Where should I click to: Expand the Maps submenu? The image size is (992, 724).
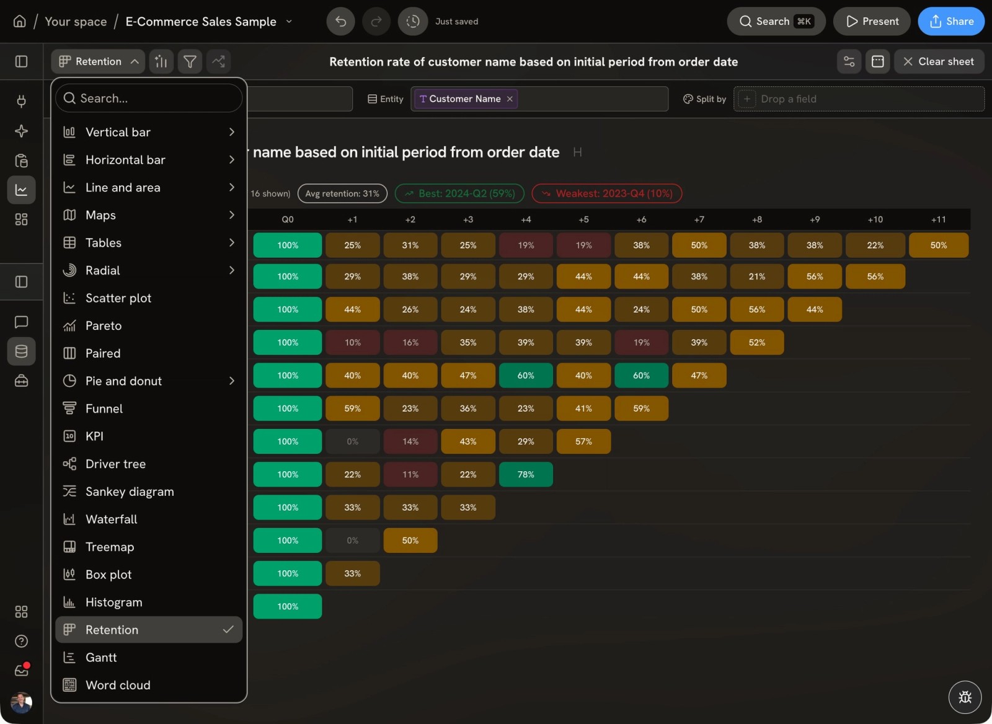pos(149,215)
